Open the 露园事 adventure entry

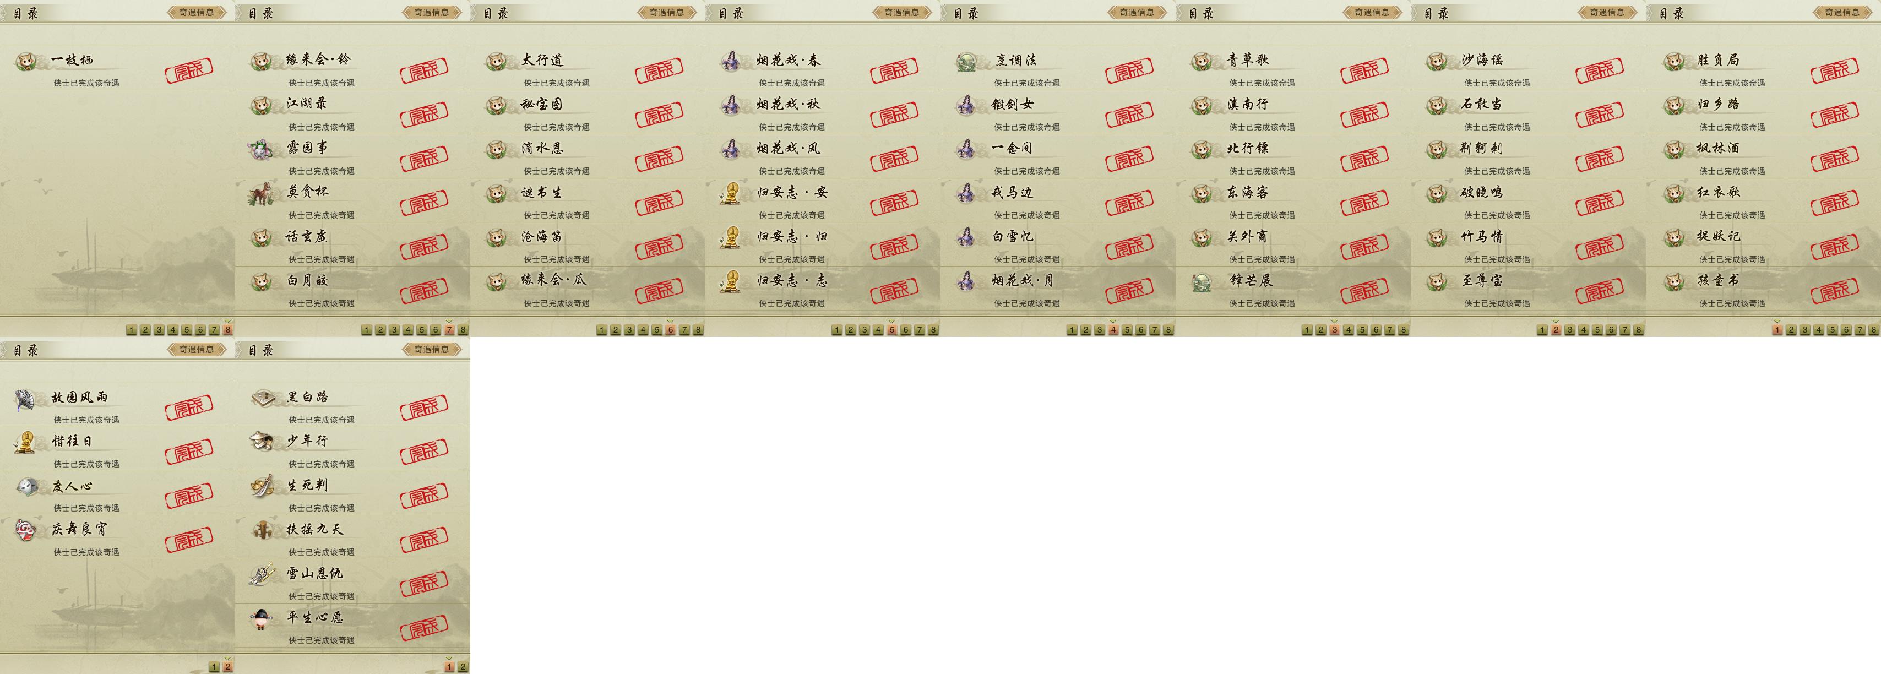pyautogui.click(x=352, y=155)
